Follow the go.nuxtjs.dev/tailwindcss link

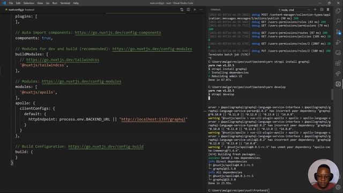pyautogui.click(x=63, y=60)
